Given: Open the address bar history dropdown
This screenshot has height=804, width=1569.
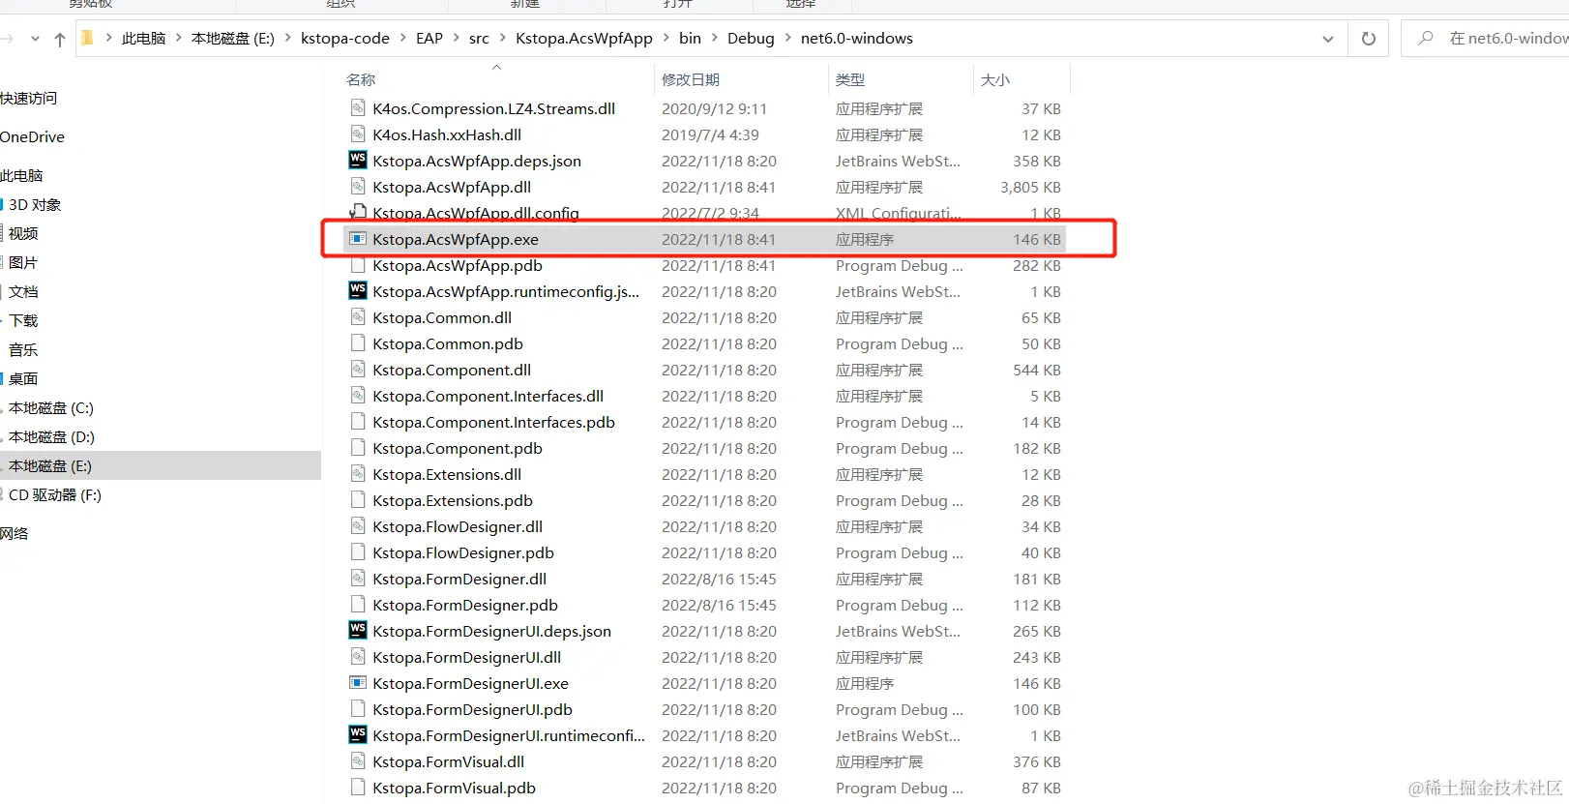Looking at the screenshot, I should click(x=1328, y=39).
